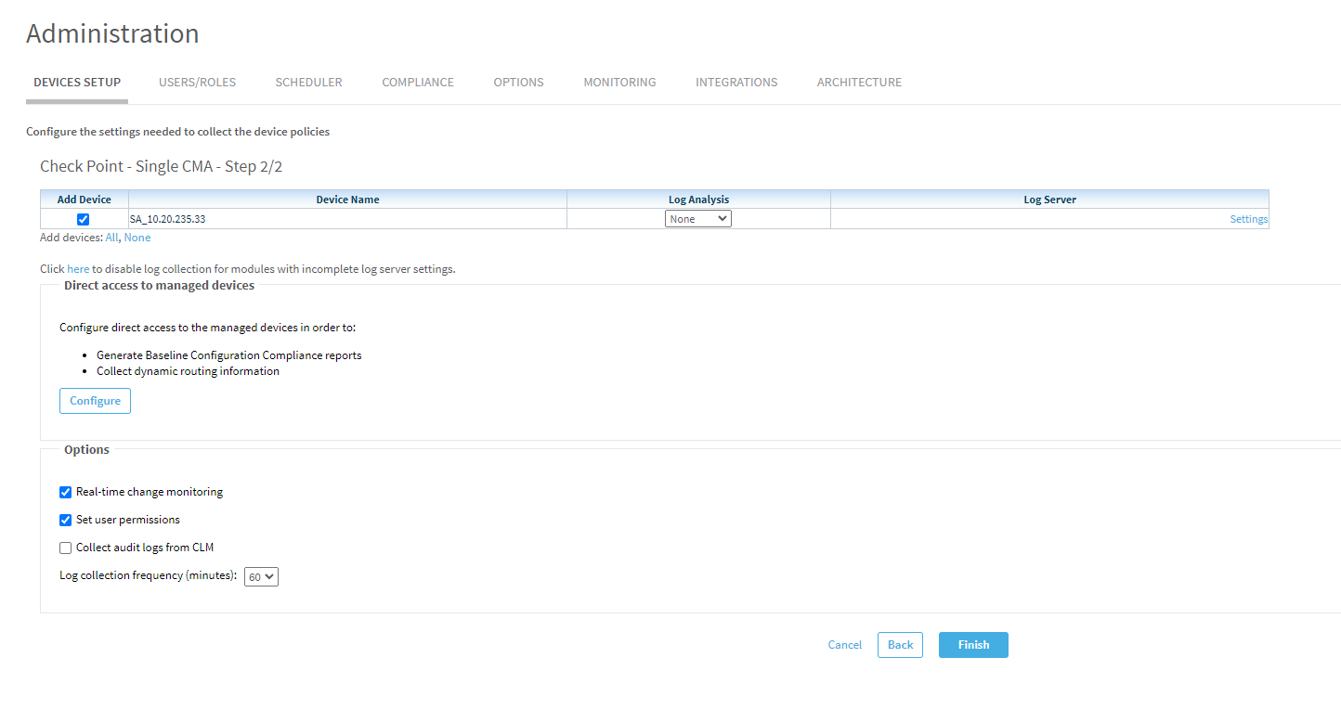Click the Log Server Settings link

(x=1248, y=220)
